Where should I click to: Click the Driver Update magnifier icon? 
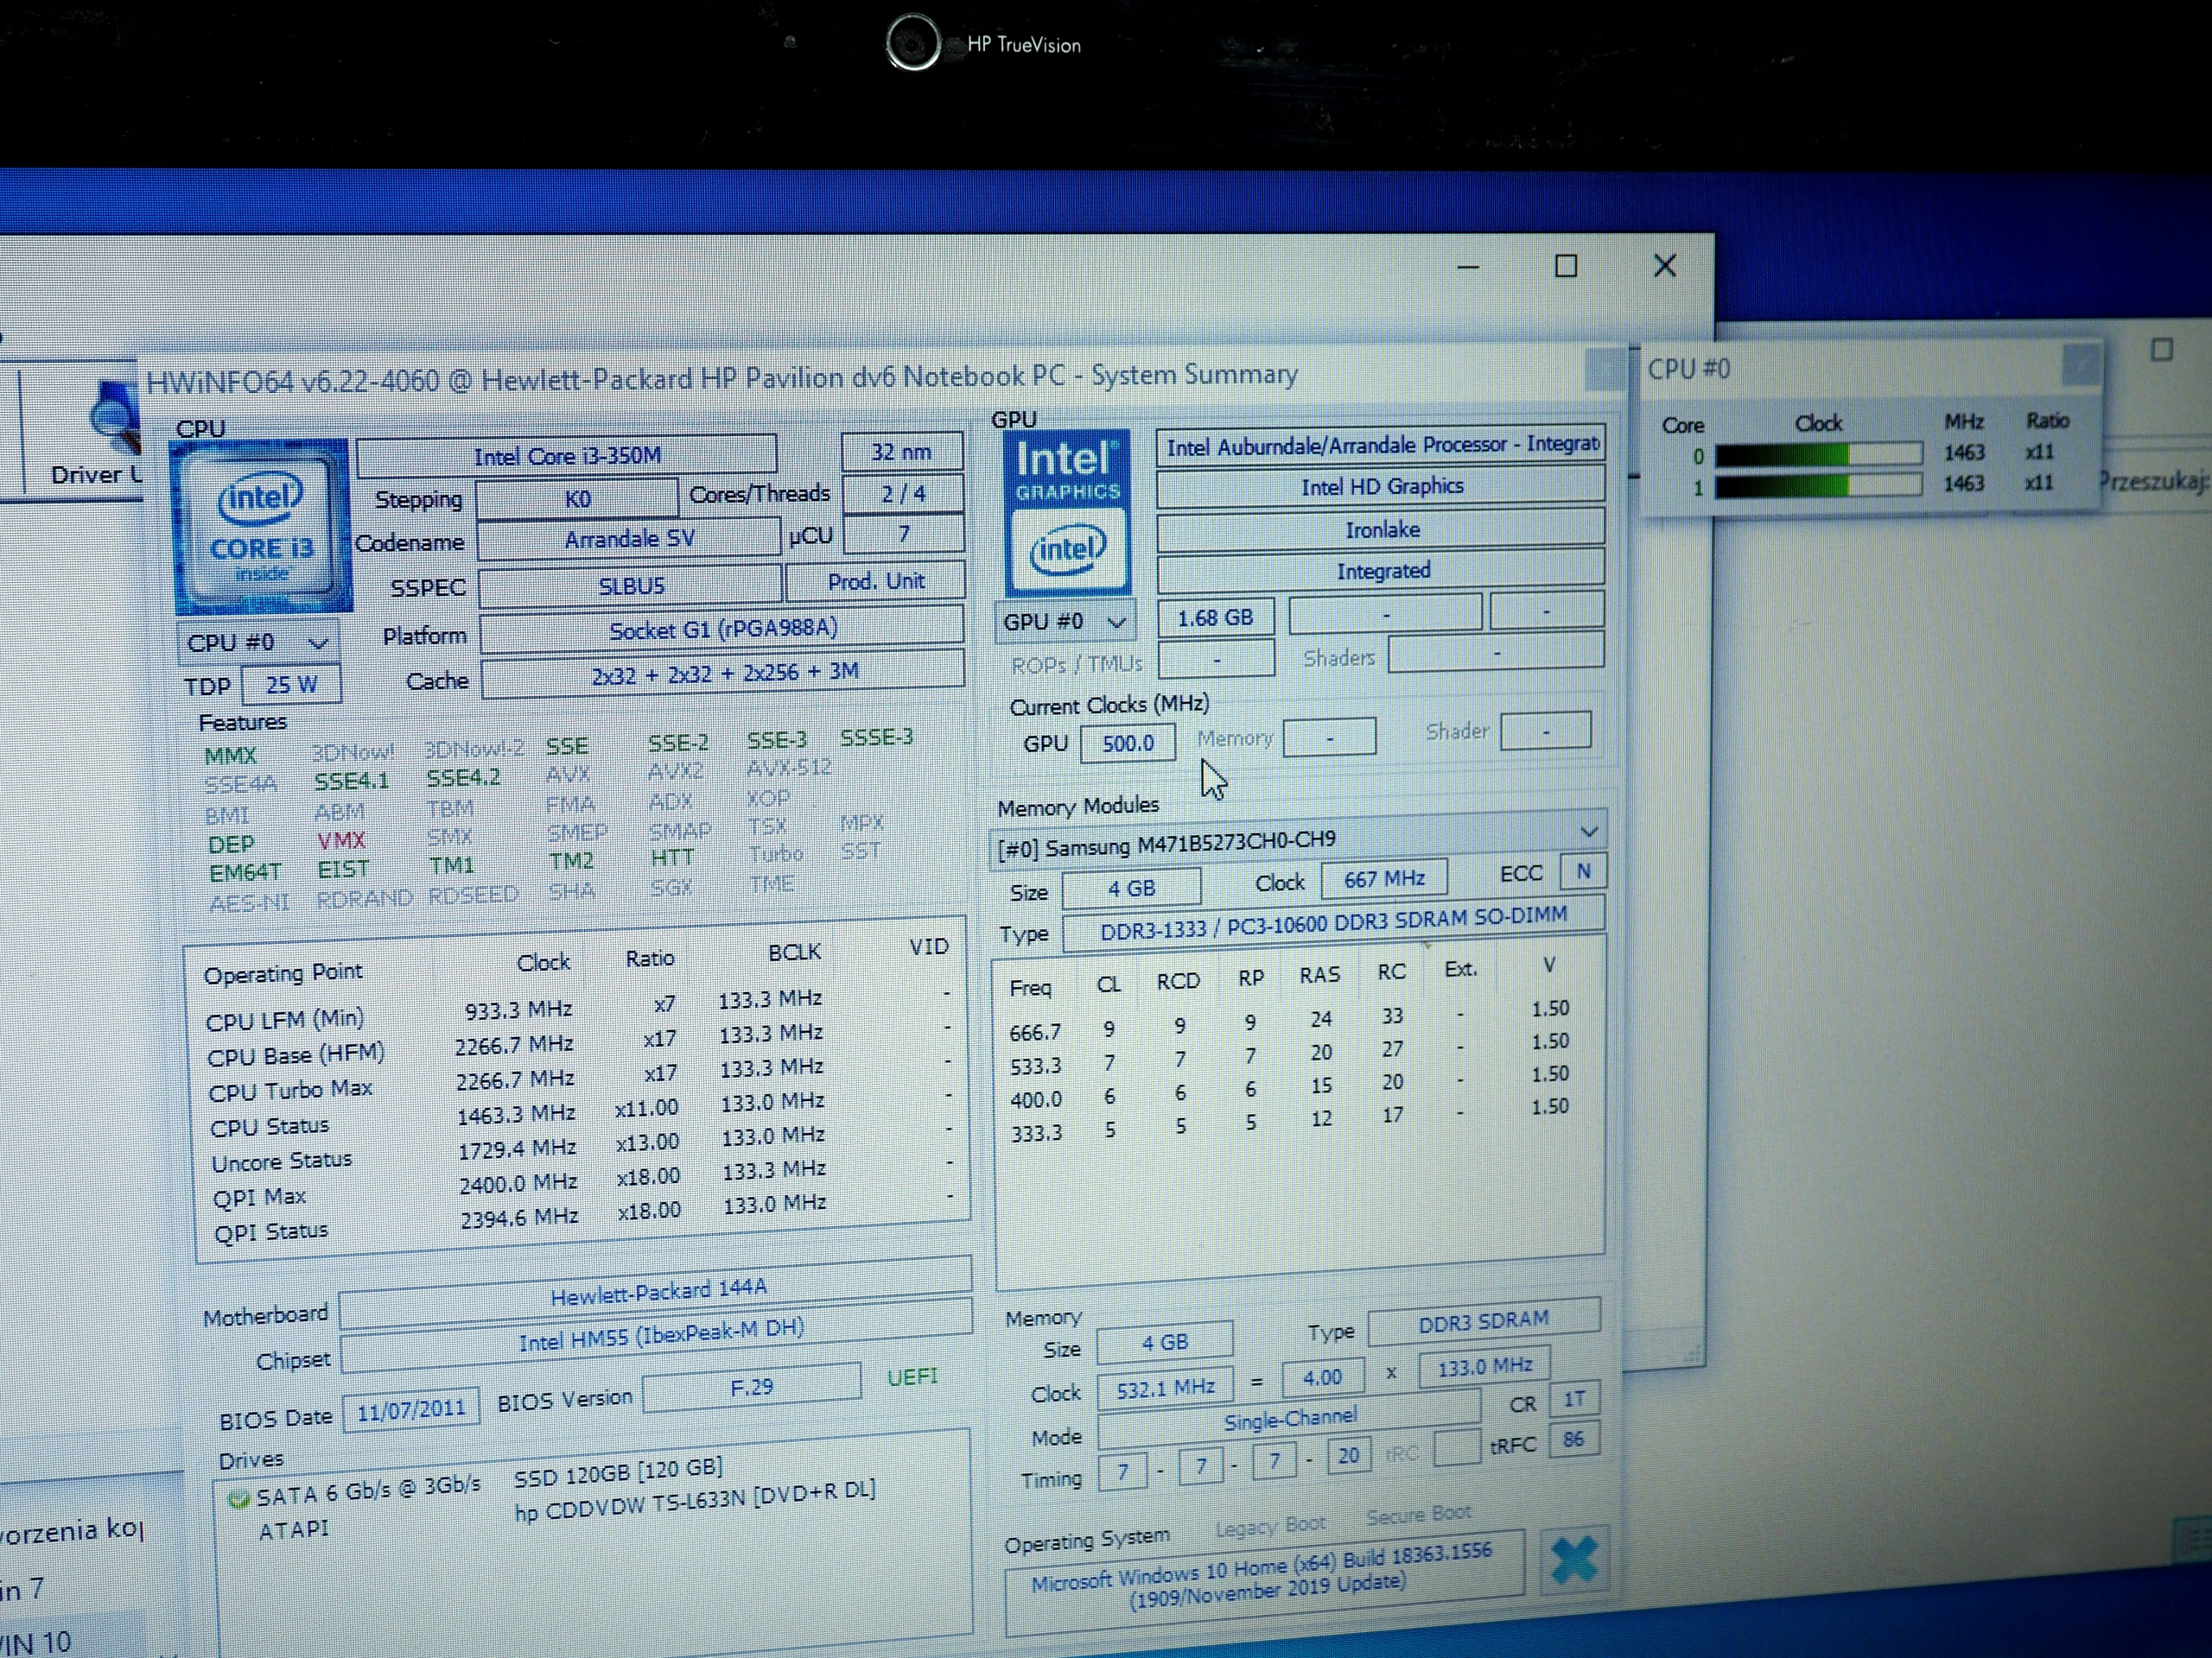tap(116, 418)
